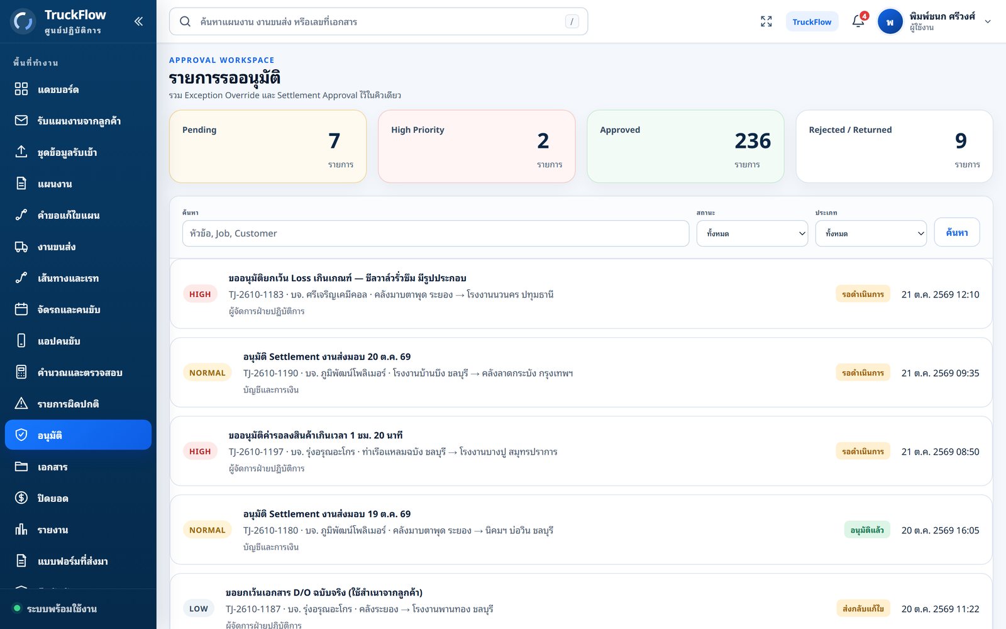1006x629 pixels.
Task: Click the TruckFlow header button
Action: click(x=812, y=21)
